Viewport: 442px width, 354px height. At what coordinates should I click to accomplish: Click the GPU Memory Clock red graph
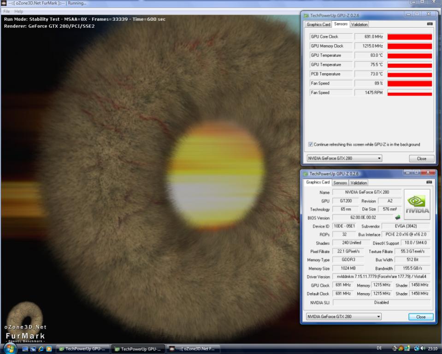(x=410, y=46)
